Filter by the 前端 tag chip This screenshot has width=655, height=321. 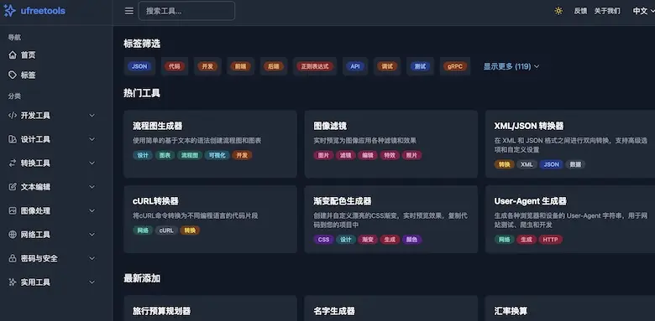click(x=240, y=66)
